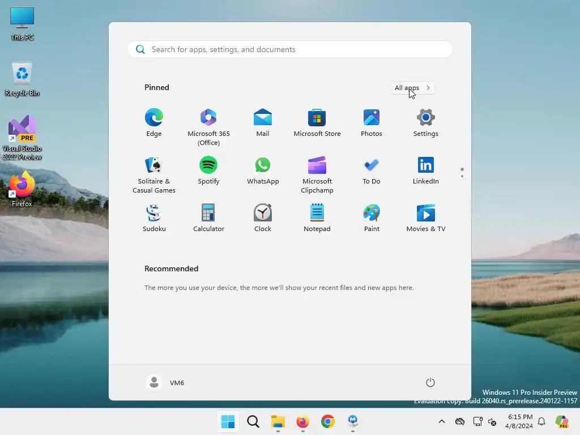The height and width of the screenshot is (435, 580).
Task: Open Microsoft Store from the pinned apps
Action: pos(317,123)
